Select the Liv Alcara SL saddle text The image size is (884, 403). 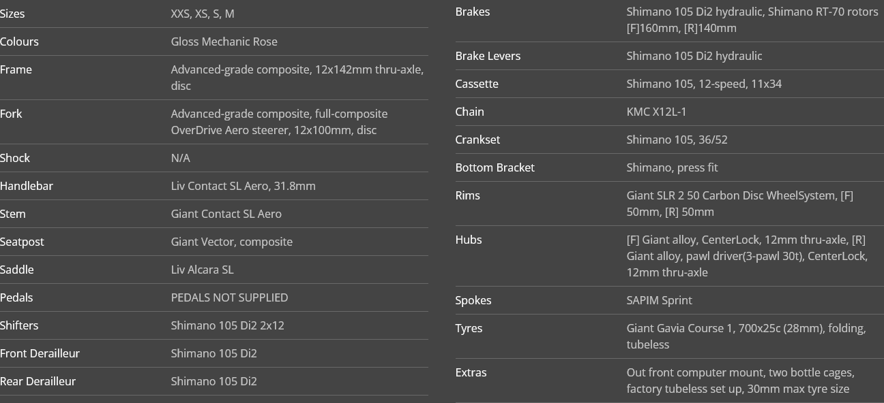click(203, 270)
